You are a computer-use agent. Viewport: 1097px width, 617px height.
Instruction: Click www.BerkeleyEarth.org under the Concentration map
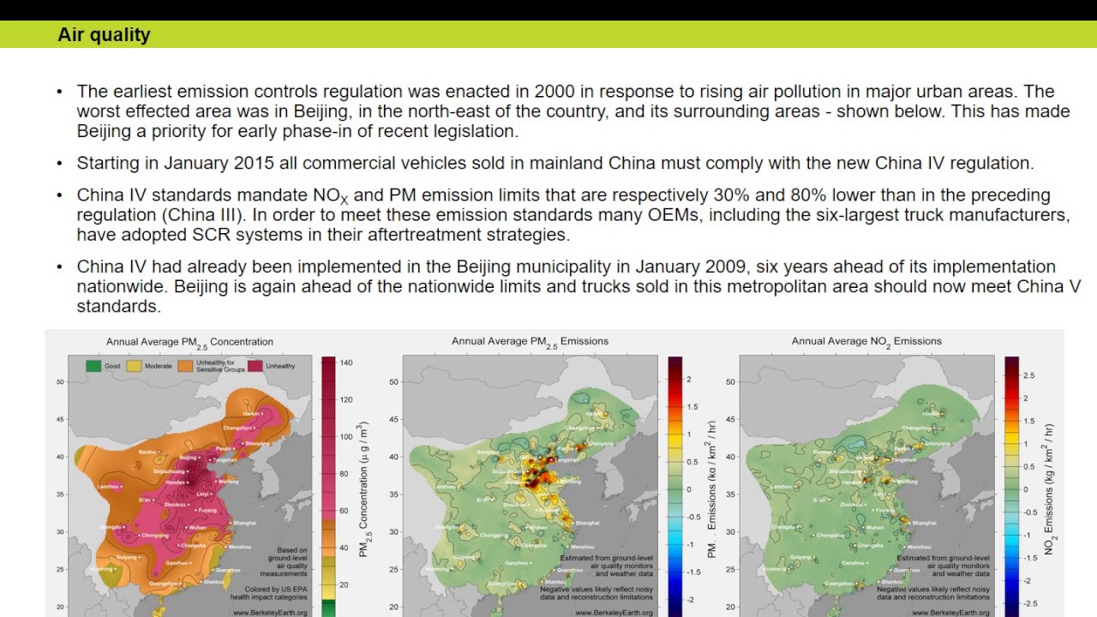(269, 613)
